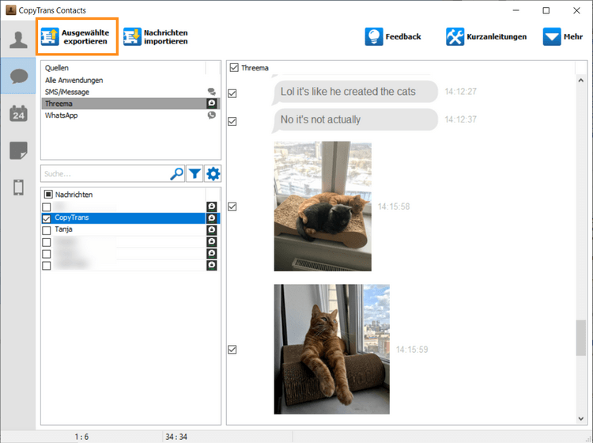Uncheck the 14:15:59 photo message checkbox
This screenshot has height=443, width=593.
click(232, 350)
